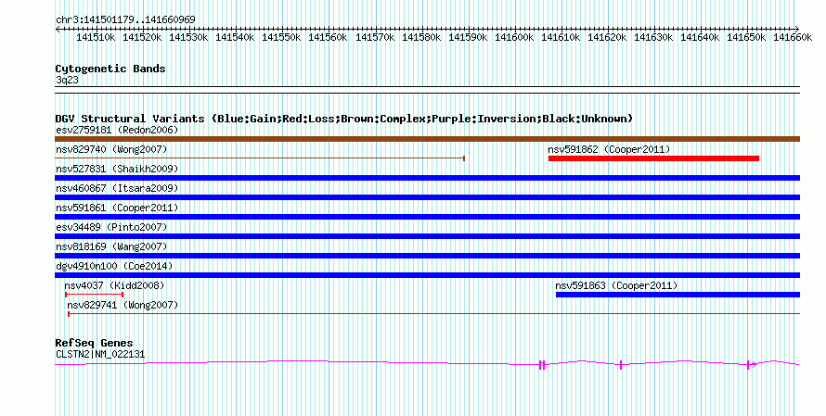The height and width of the screenshot is (416, 826).
Task: Click the 141650k ruler tick label
Action: [x=746, y=37]
